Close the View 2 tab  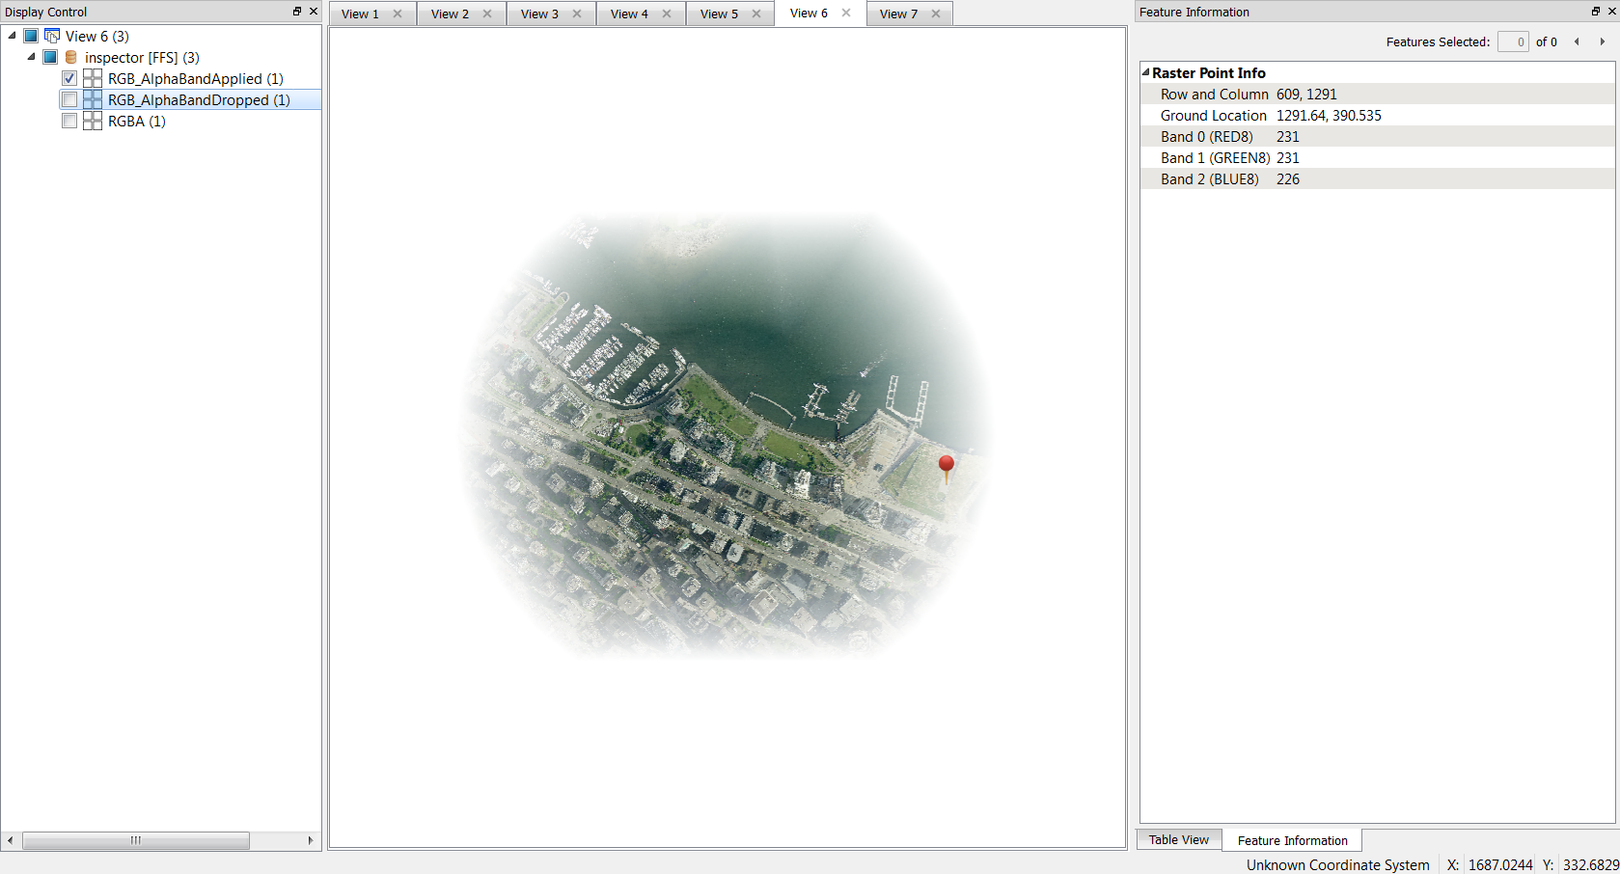coord(487,14)
